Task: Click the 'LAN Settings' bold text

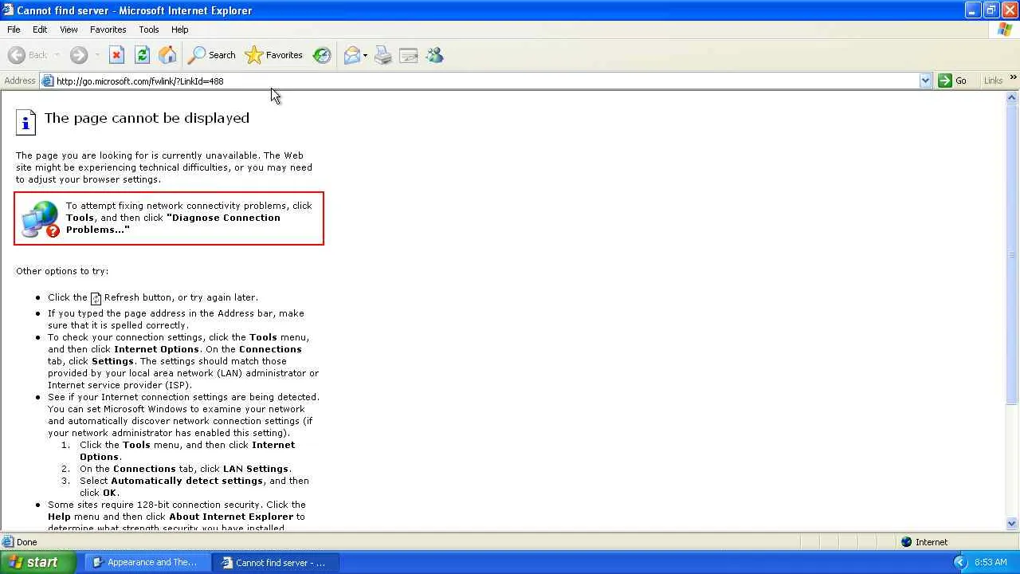Action: tap(255, 469)
